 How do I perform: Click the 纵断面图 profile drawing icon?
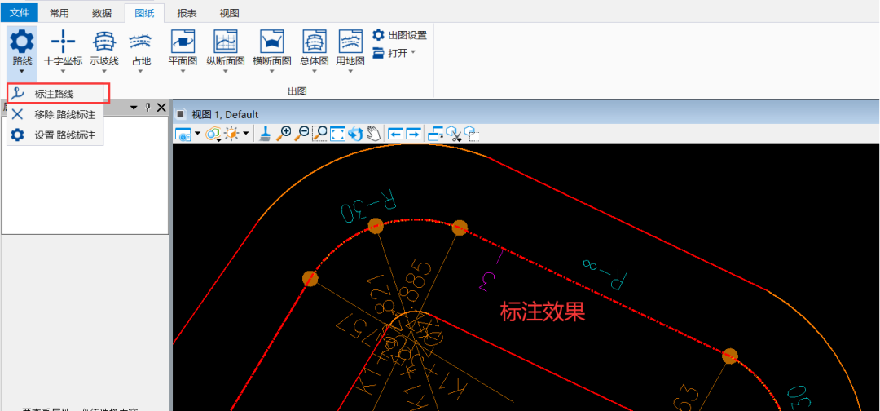click(x=225, y=42)
